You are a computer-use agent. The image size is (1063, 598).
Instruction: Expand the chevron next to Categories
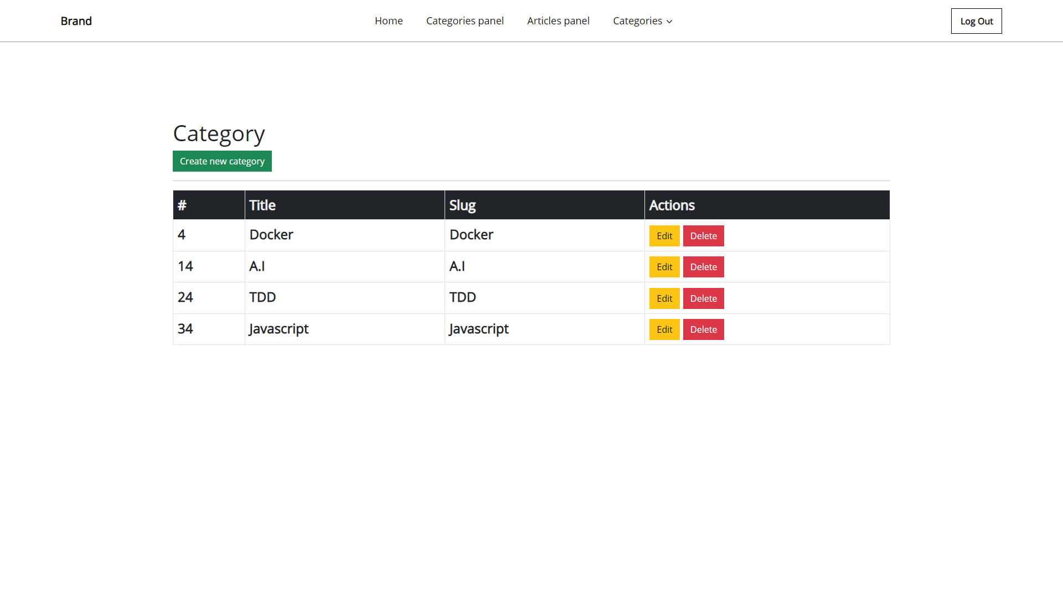[x=668, y=22]
